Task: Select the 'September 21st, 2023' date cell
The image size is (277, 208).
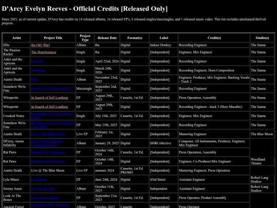Action: (107, 198)
